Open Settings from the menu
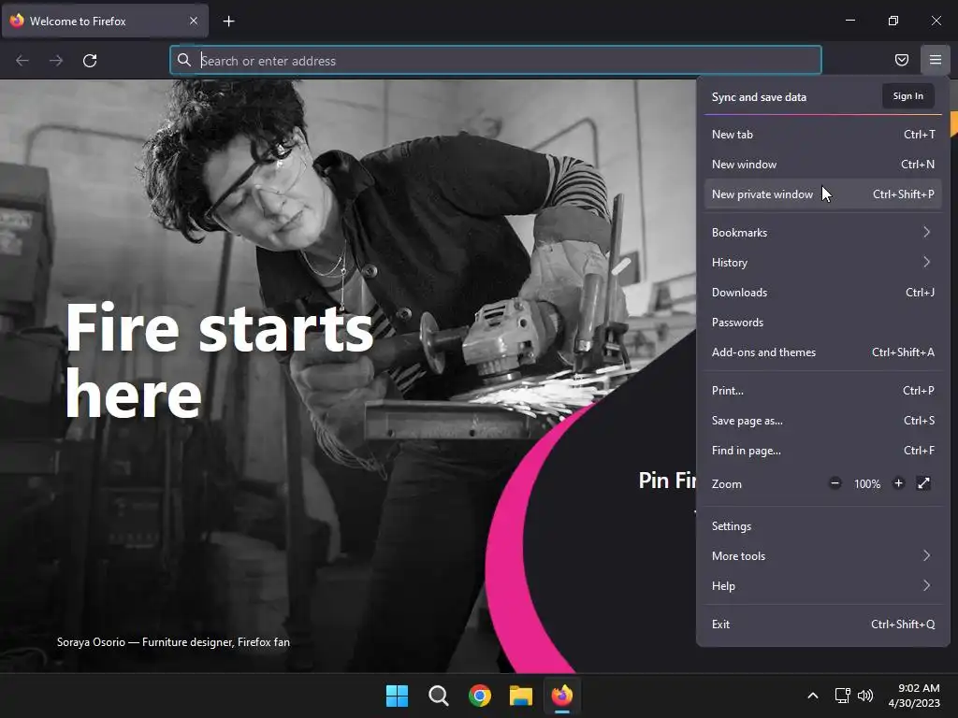This screenshot has height=718, width=958. [823, 526]
